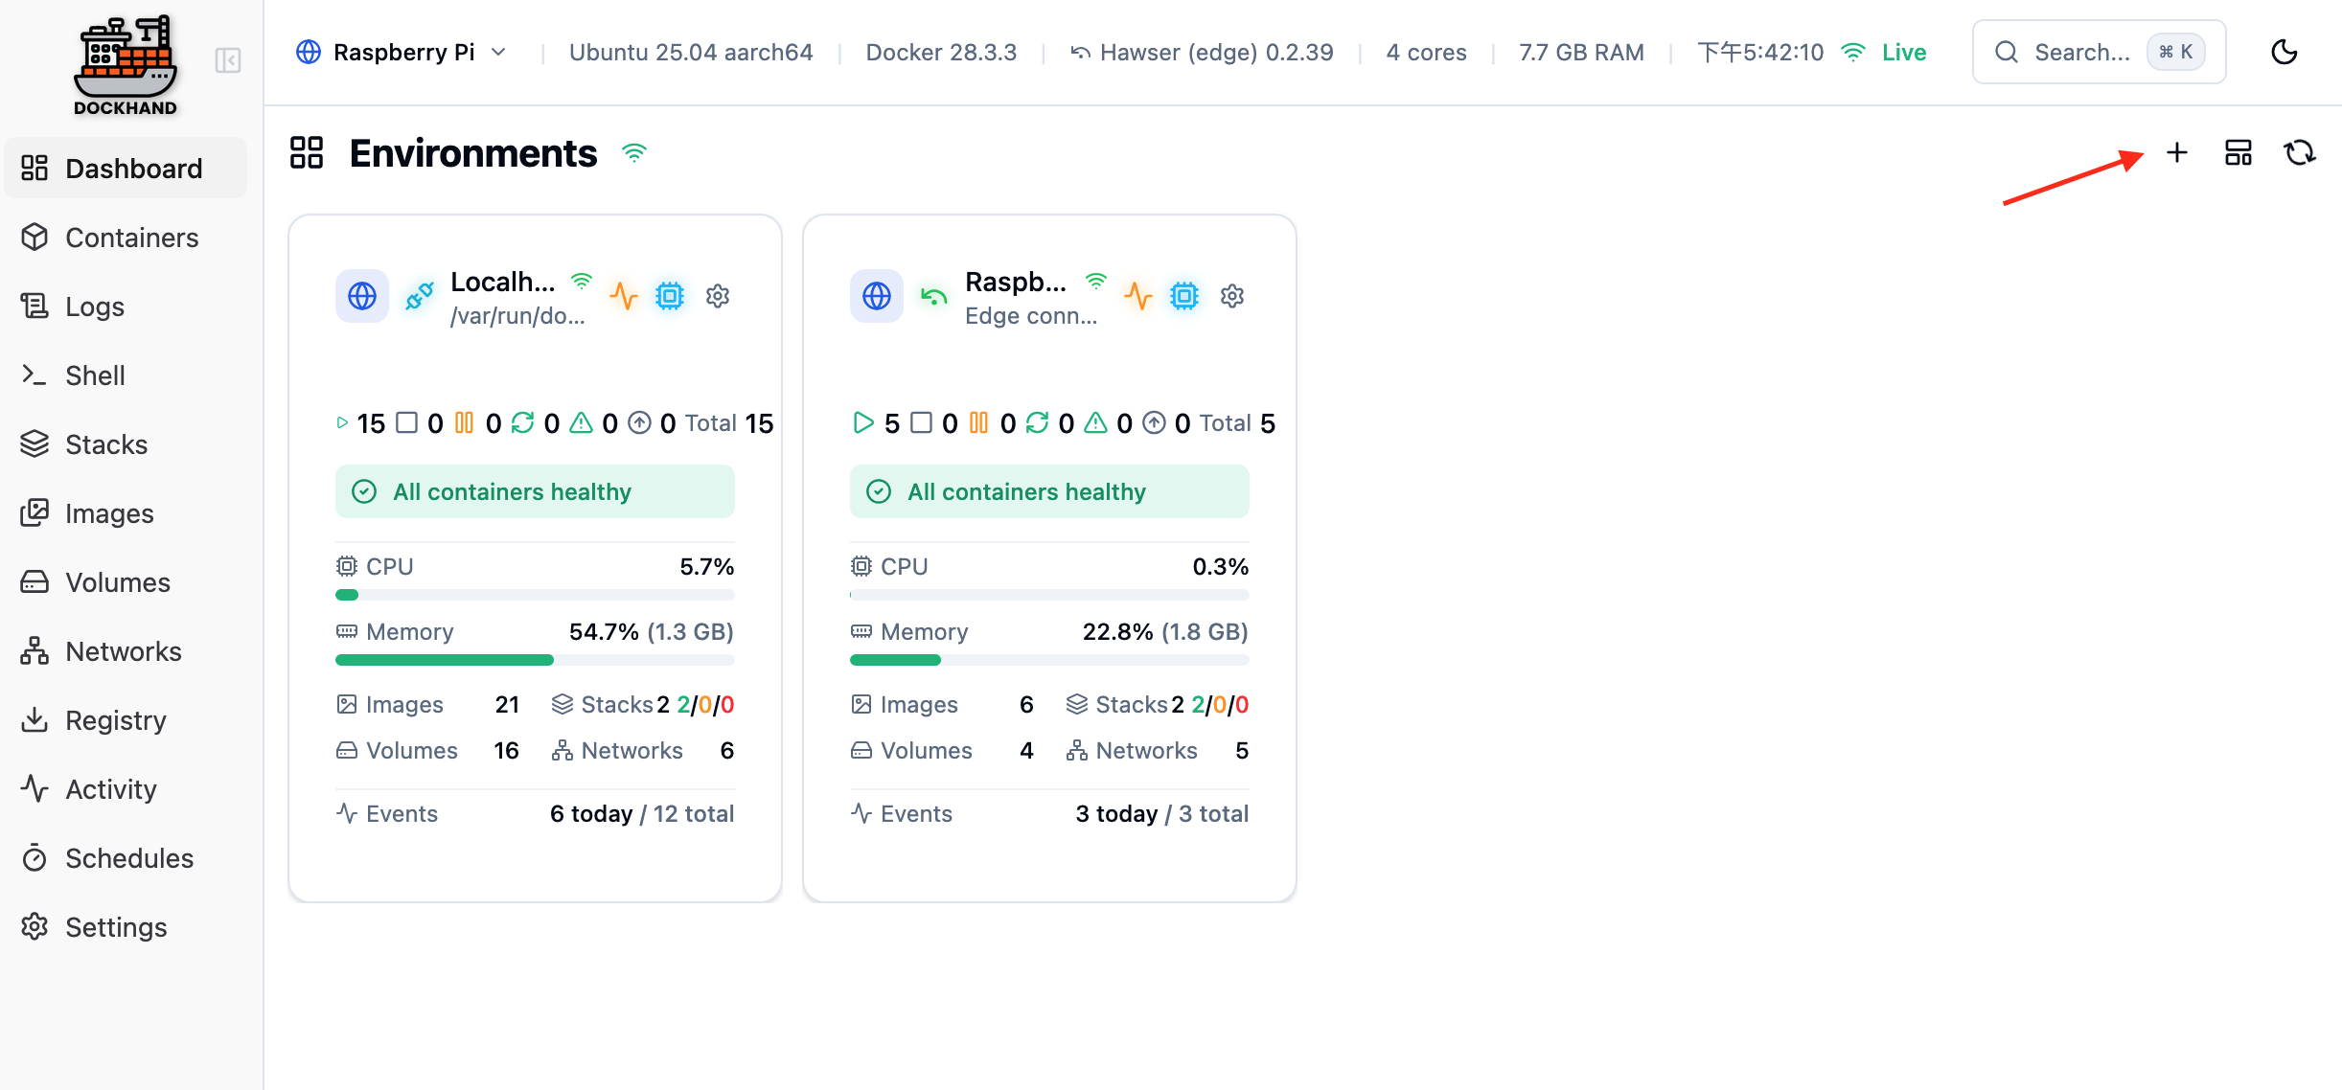Click the green wifi icon next to Environments title
This screenshot has height=1090, width=2342.
pos(633,151)
